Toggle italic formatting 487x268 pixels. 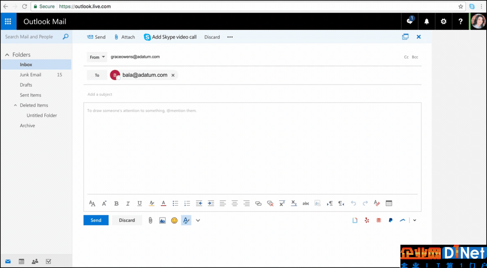(128, 204)
